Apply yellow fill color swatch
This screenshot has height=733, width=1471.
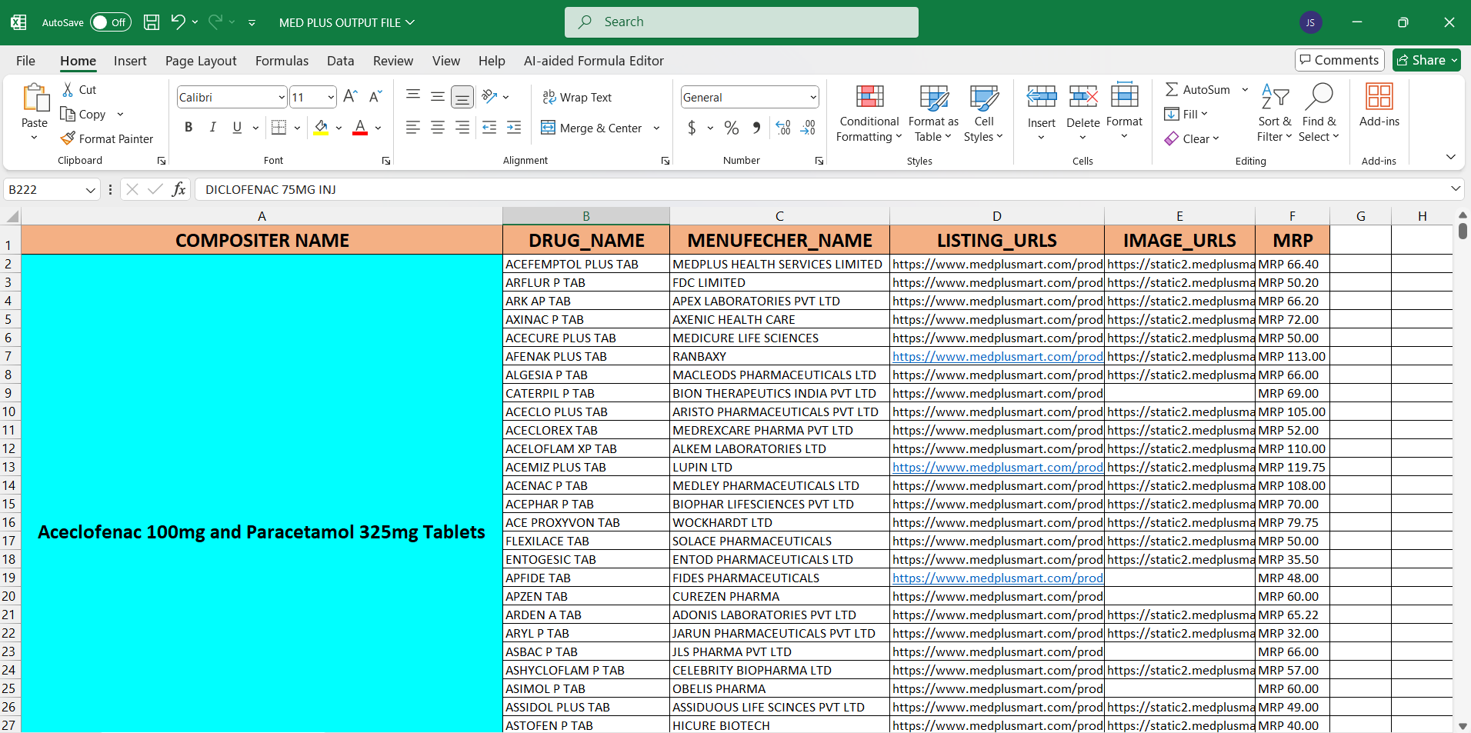point(322,128)
